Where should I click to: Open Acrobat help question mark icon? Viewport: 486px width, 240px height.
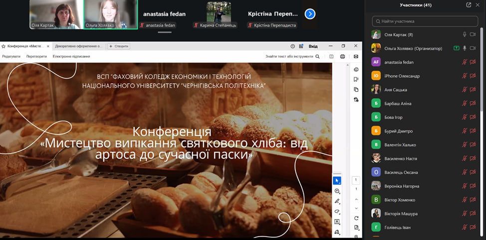click(292, 46)
